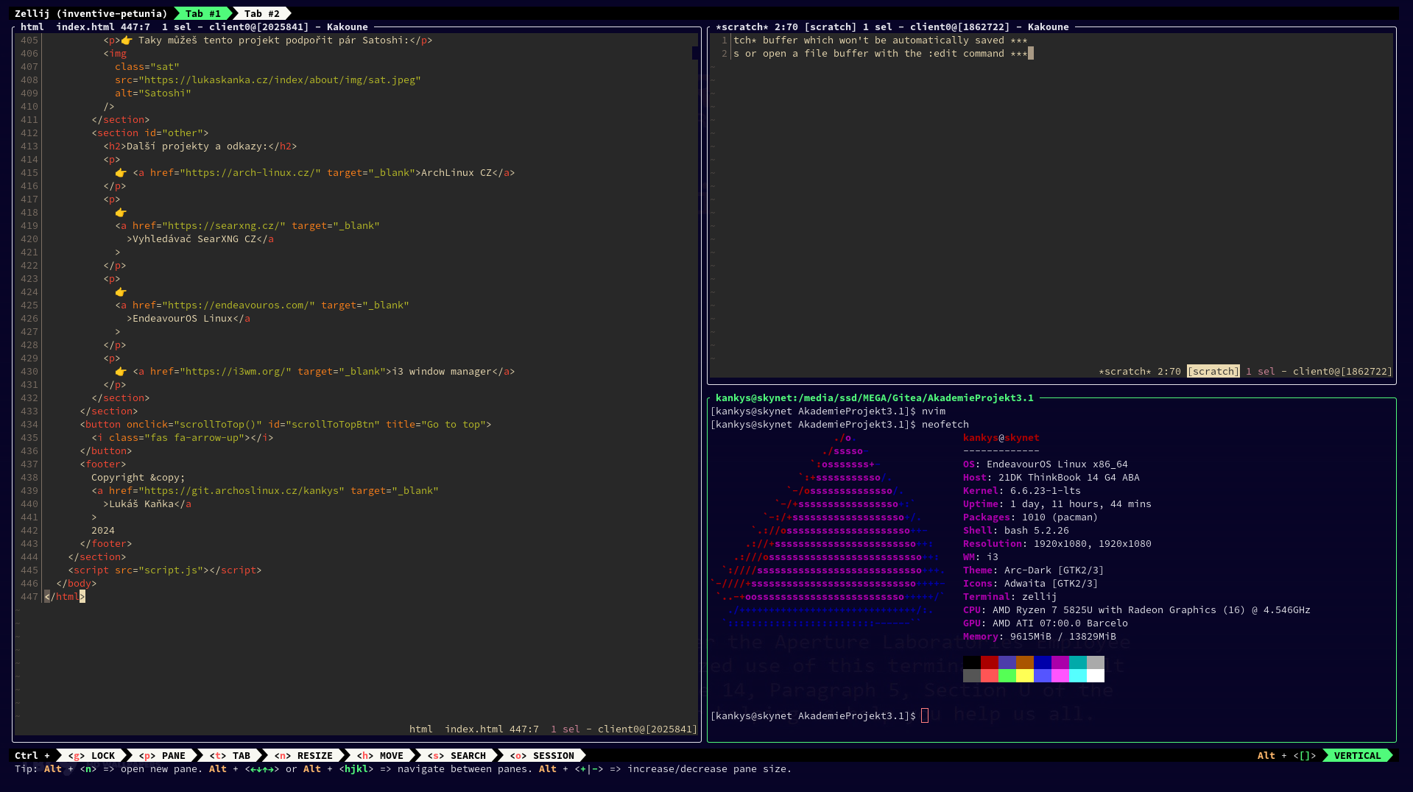Click pointing-hand emoji above searxng.cz link
1413x792 pixels.
(121, 213)
